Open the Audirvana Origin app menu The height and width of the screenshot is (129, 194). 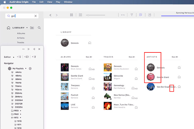tap(19, 2)
